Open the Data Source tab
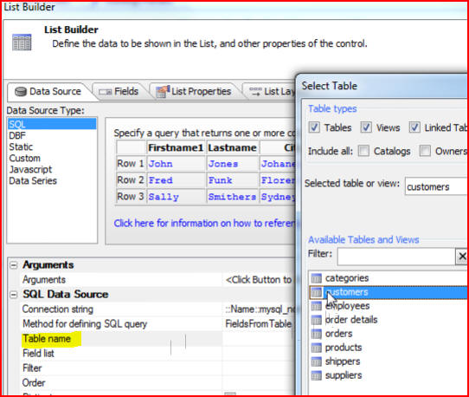 pyautogui.click(x=48, y=91)
